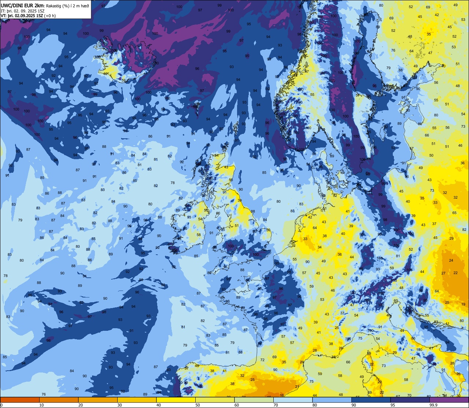Viewport: 469px width, 408px height.
Task: Click the legend tick label '70' under the colorbar
Action: pyautogui.click(x=276, y=405)
